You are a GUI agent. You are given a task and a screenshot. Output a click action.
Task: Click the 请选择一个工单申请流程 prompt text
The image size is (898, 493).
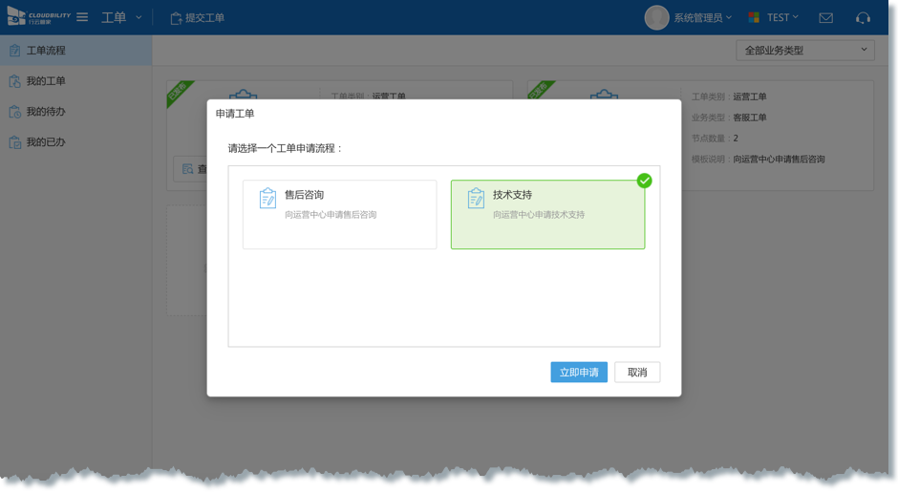click(285, 148)
